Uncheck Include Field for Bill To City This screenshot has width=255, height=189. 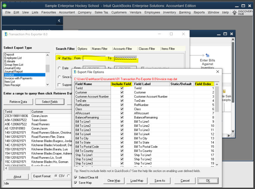[x=122, y=138]
